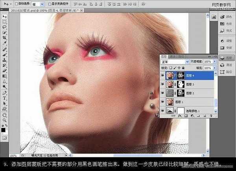
Task: Open the Layers panel options menu
Action: (215, 56)
